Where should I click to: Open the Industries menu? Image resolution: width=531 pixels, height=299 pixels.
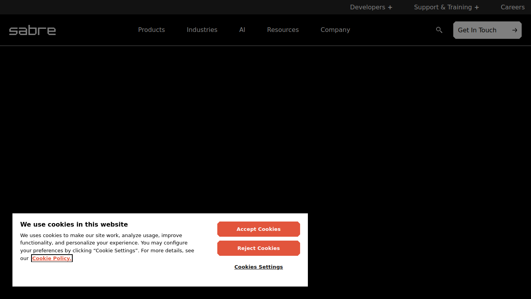[x=202, y=30]
